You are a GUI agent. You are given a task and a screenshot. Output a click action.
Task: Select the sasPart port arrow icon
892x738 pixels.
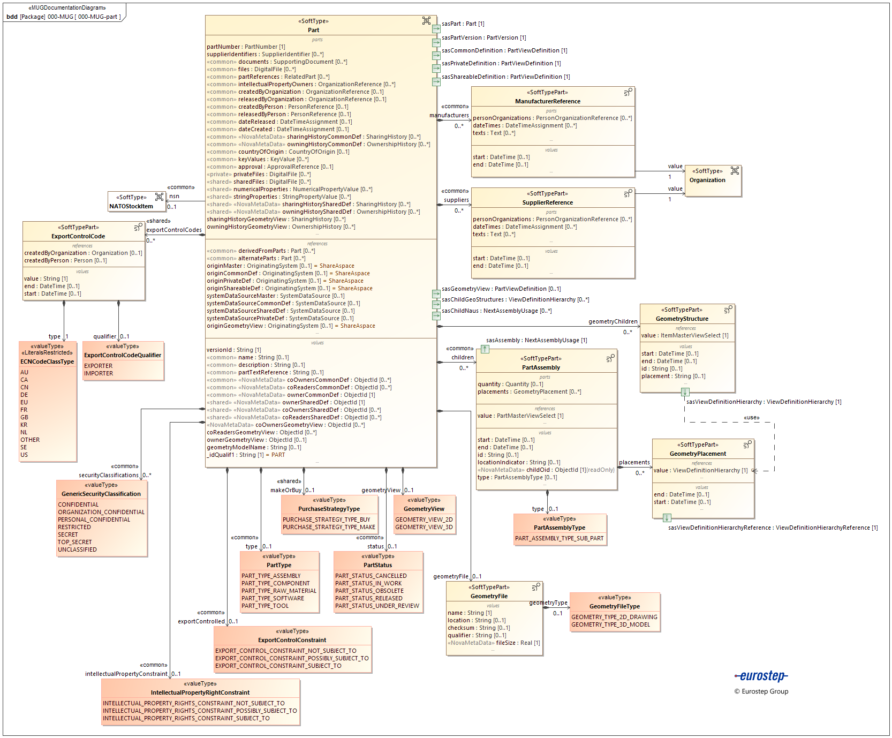coord(436,28)
